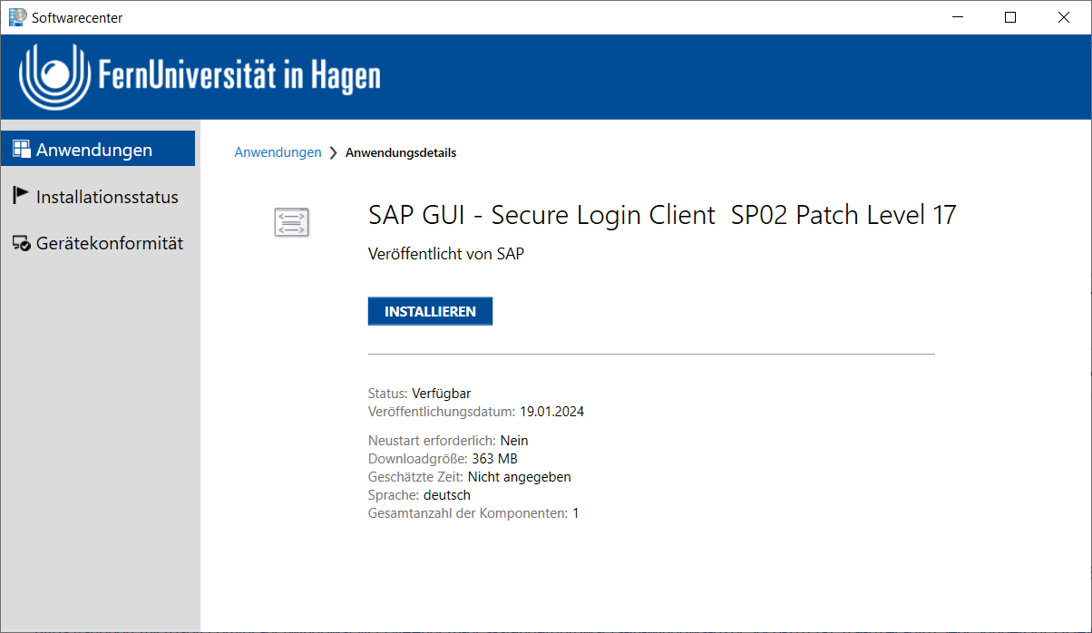Click the 'Veröffentlicht von SAP' publisher text
The height and width of the screenshot is (633, 1092).
click(x=446, y=254)
